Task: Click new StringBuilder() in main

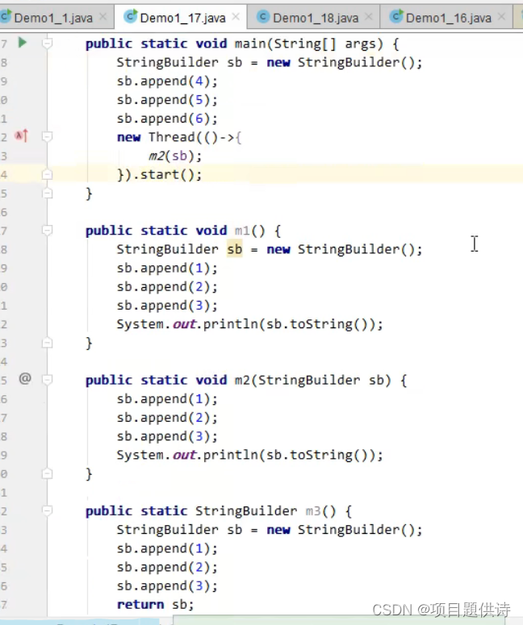Action: tap(341, 62)
